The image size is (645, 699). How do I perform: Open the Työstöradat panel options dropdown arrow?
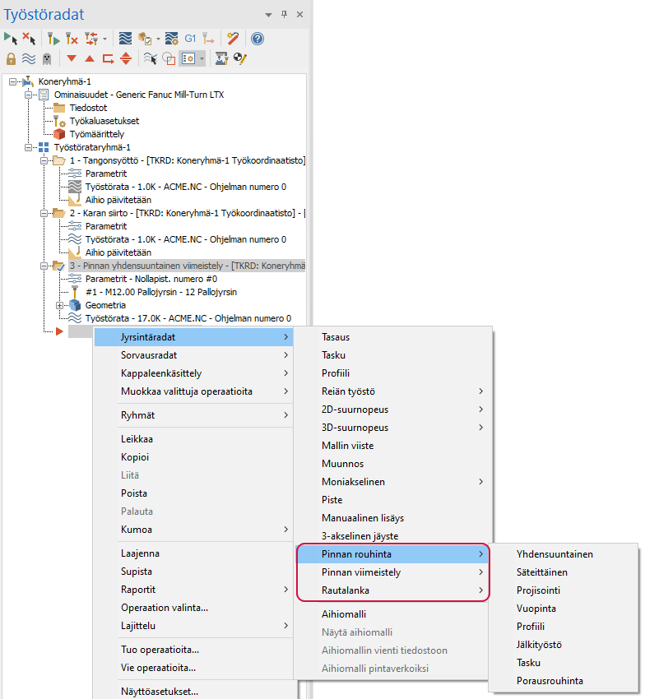(x=268, y=15)
